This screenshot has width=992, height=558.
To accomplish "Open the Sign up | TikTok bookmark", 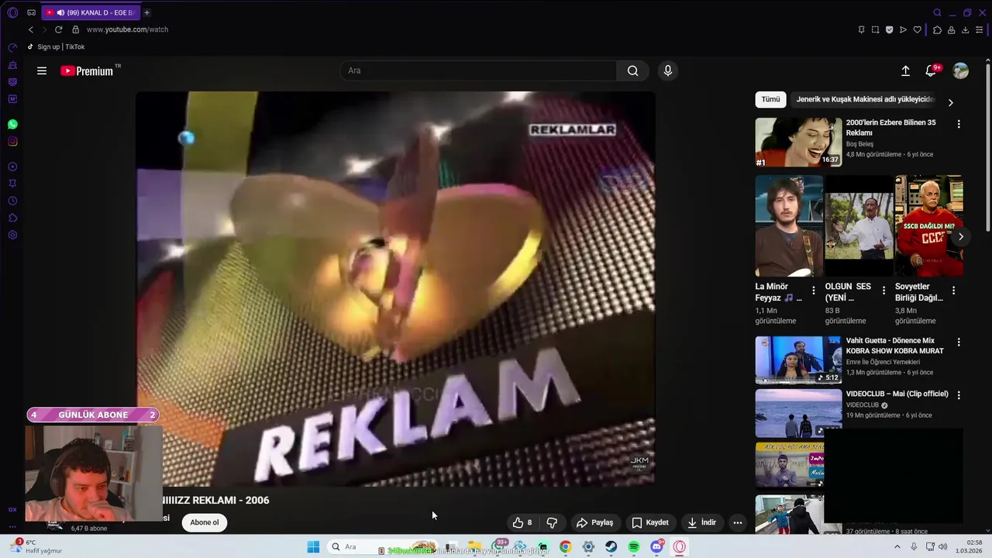I will [x=56, y=46].
